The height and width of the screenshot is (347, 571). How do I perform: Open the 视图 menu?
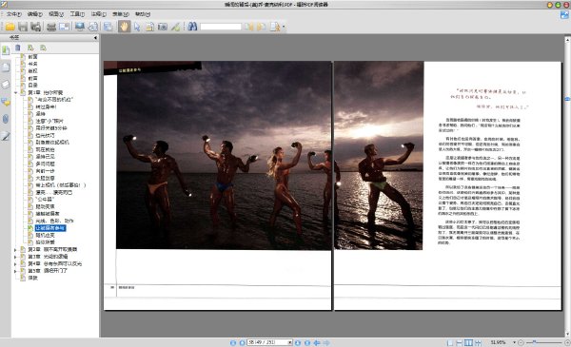(x=56, y=14)
